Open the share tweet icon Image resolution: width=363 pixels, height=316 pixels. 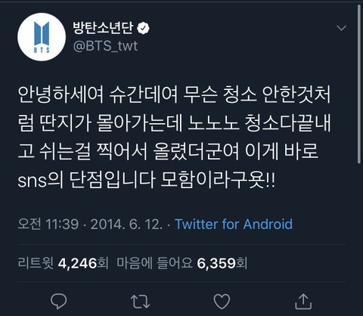tap(303, 301)
